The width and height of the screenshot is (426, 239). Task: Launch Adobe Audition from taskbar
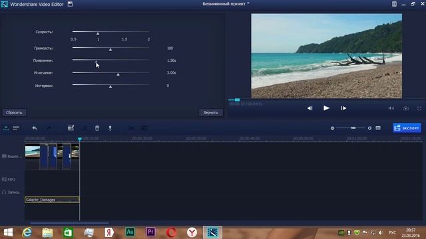130,232
